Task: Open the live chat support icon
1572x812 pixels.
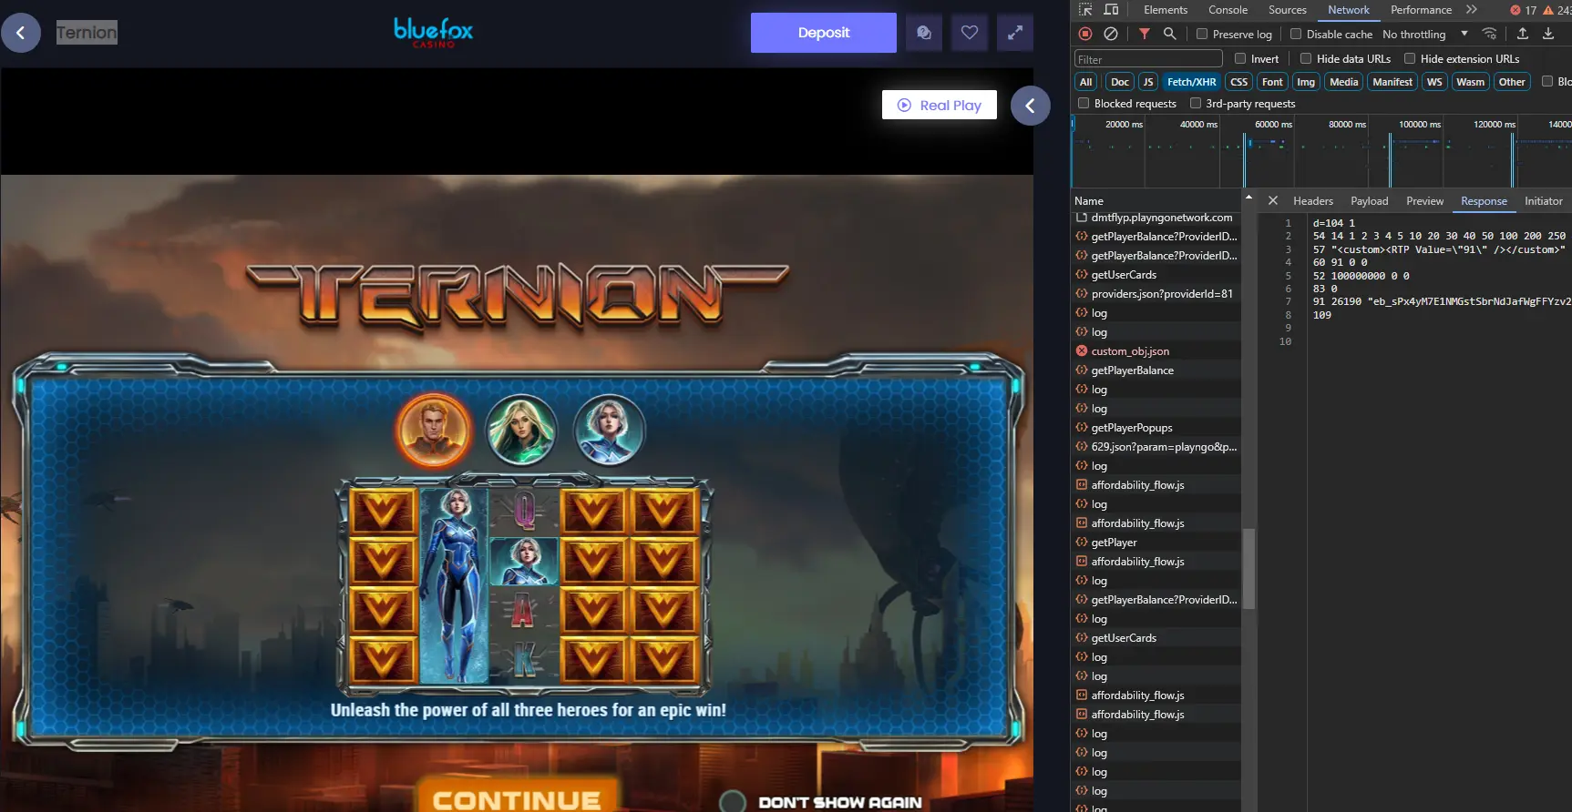Action: 924,33
